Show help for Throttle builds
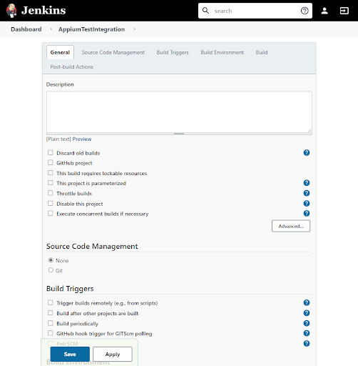Image resolution: width=358 pixels, height=366 pixels. pyautogui.click(x=307, y=193)
